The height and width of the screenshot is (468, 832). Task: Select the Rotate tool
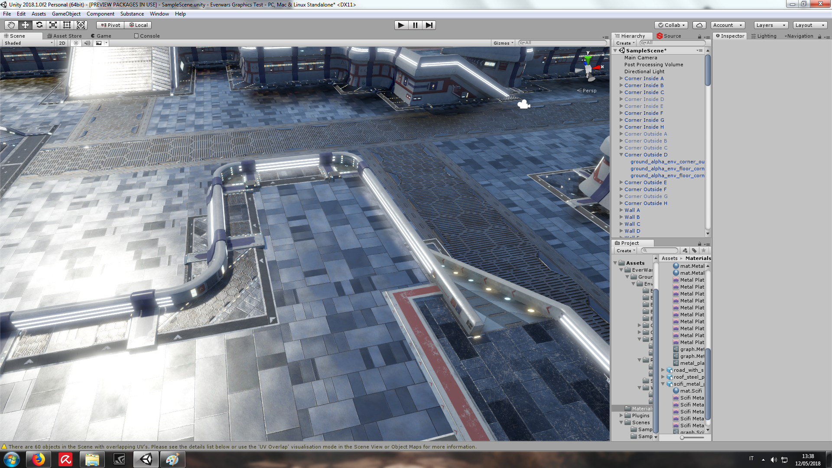(x=39, y=25)
